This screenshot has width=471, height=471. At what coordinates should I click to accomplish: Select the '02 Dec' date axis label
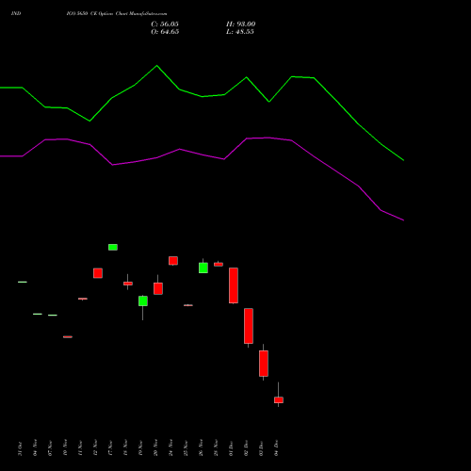coord(246,448)
